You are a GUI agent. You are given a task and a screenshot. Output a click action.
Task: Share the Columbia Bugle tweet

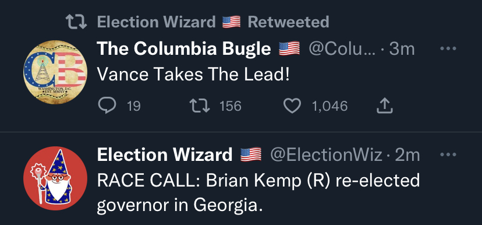(x=385, y=106)
